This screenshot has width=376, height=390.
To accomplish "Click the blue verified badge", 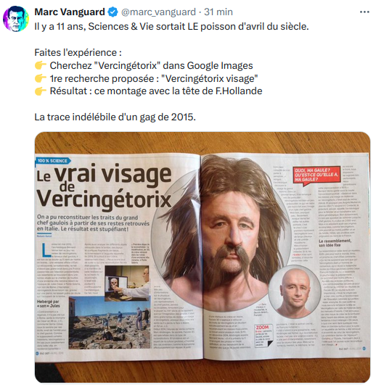I will [113, 12].
